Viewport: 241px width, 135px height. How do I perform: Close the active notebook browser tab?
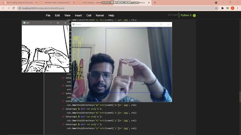click(x=149, y=3)
